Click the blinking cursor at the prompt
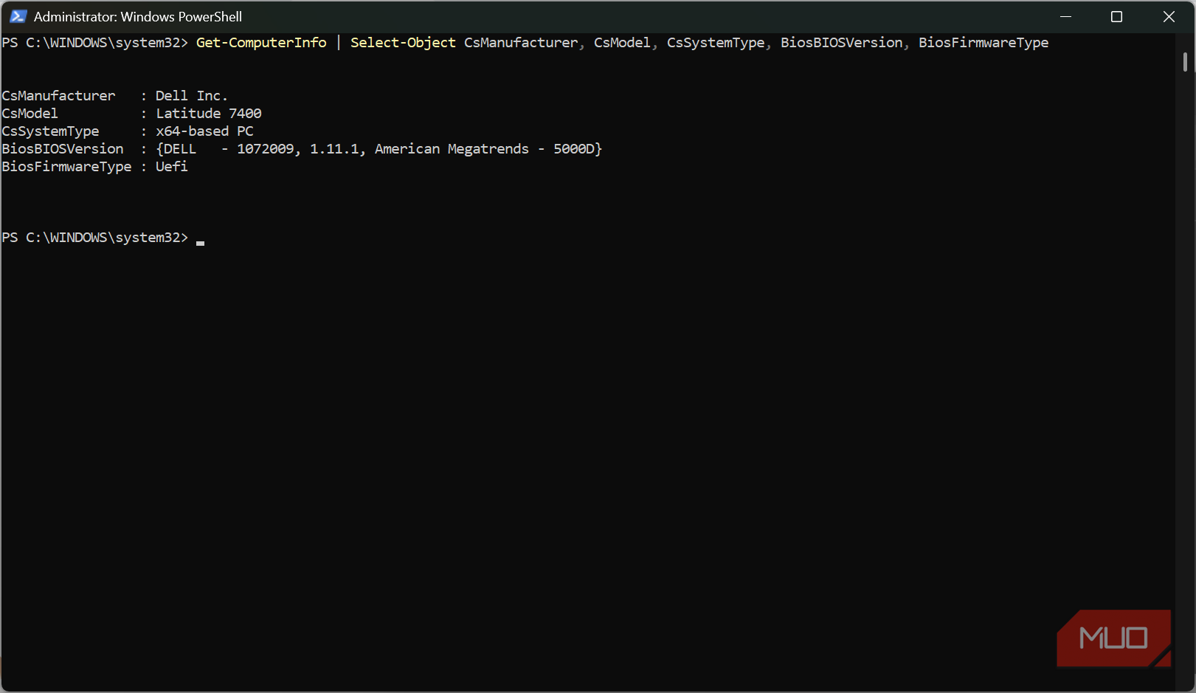The height and width of the screenshot is (693, 1196). (x=201, y=243)
